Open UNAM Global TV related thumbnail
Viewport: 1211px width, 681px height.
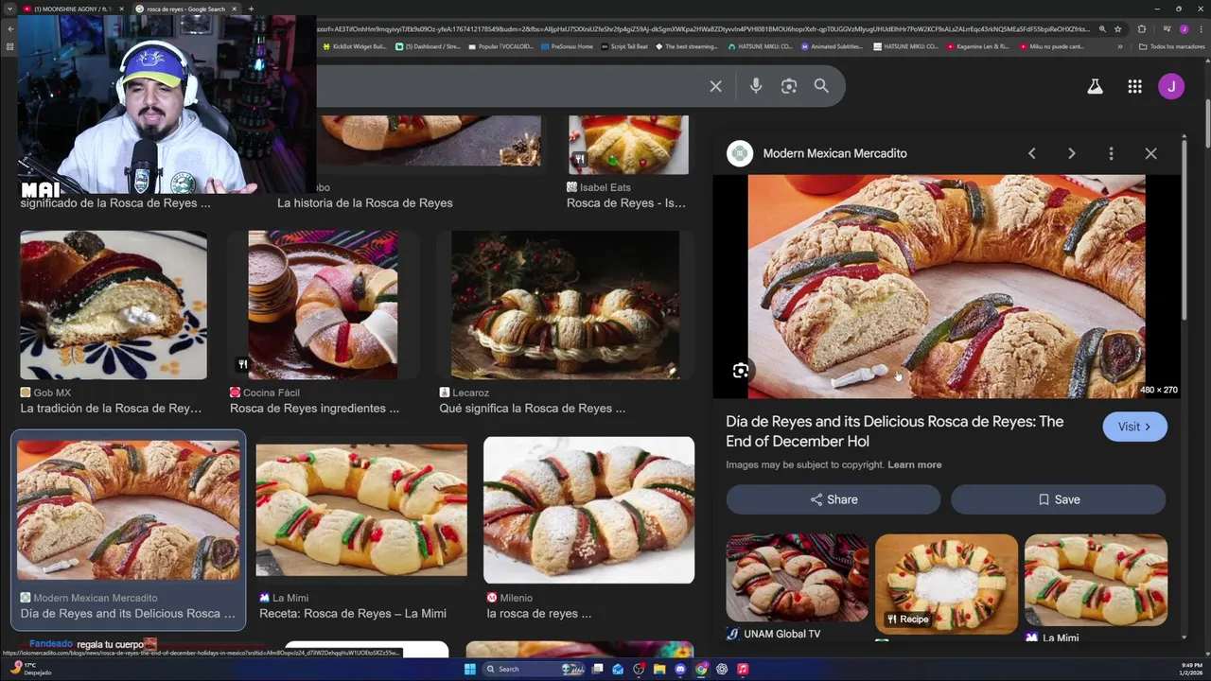797,578
